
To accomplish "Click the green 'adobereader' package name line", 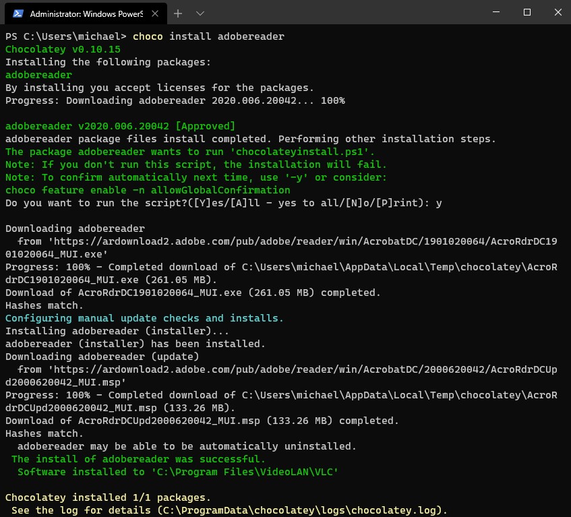I will (38, 75).
